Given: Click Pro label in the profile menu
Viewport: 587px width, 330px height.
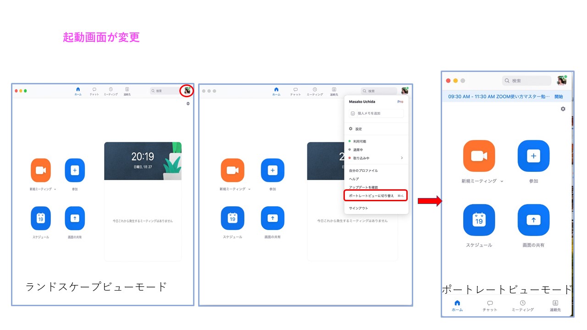Looking at the screenshot, I should click(400, 102).
